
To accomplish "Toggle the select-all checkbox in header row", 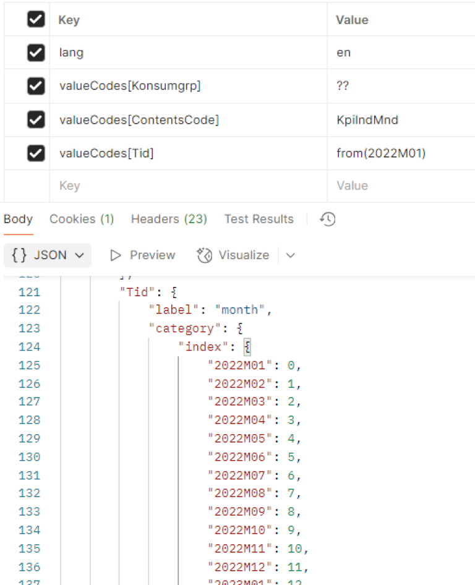I will (x=36, y=20).
